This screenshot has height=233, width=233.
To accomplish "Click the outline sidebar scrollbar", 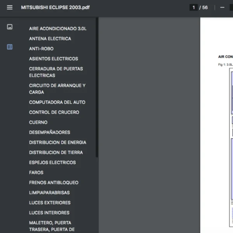I will point(97,89).
